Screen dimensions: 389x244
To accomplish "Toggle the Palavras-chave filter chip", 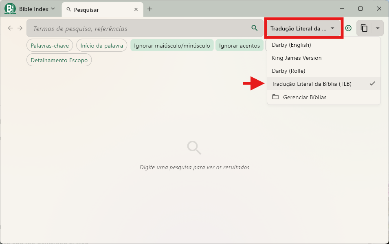I will pyautogui.click(x=50, y=46).
